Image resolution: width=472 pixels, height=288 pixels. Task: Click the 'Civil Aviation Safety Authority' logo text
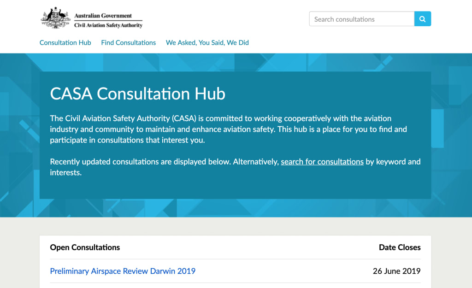(108, 25)
